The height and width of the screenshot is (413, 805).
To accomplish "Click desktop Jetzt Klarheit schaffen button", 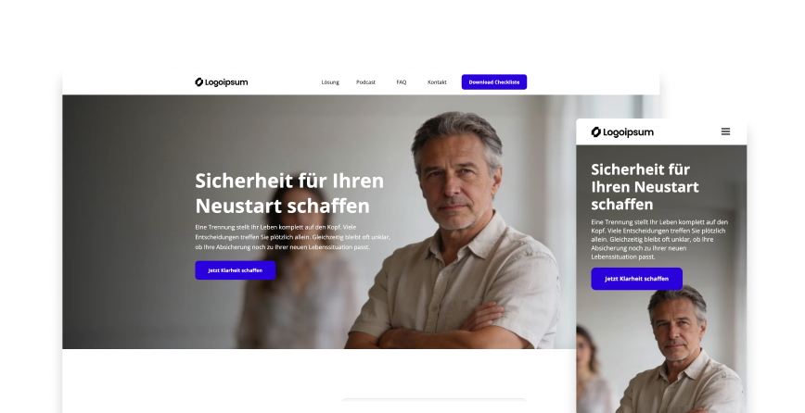I will tap(236, 270).
